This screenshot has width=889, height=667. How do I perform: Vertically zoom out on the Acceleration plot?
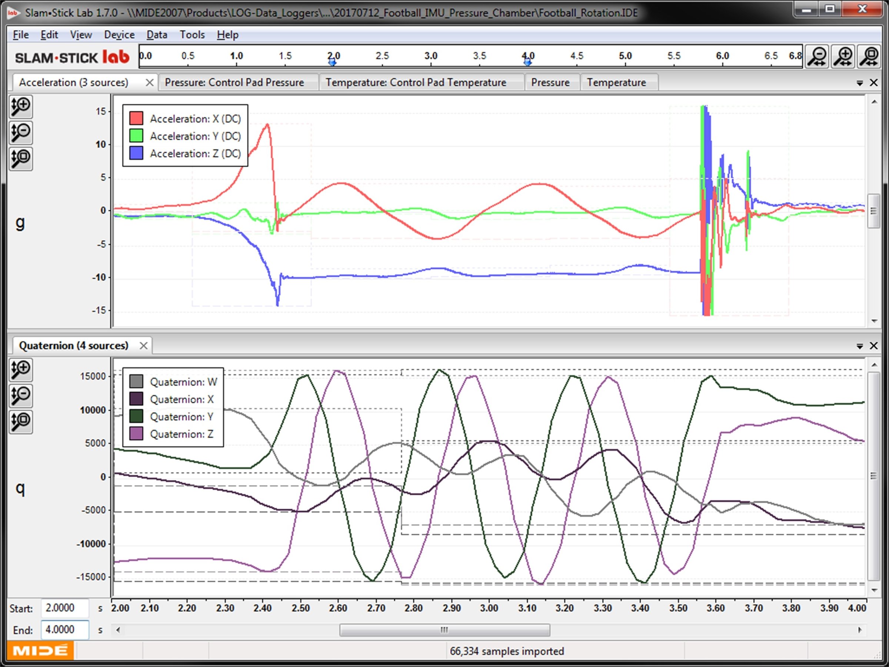(x=21, y=133)
